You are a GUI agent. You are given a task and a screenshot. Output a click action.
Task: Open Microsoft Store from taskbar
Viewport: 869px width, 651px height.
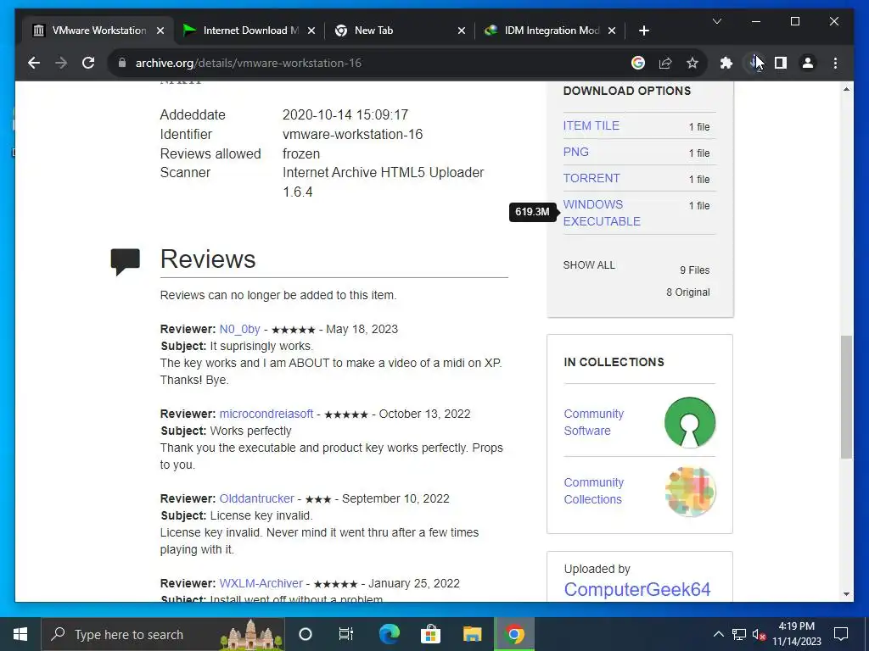pos(430,634)
